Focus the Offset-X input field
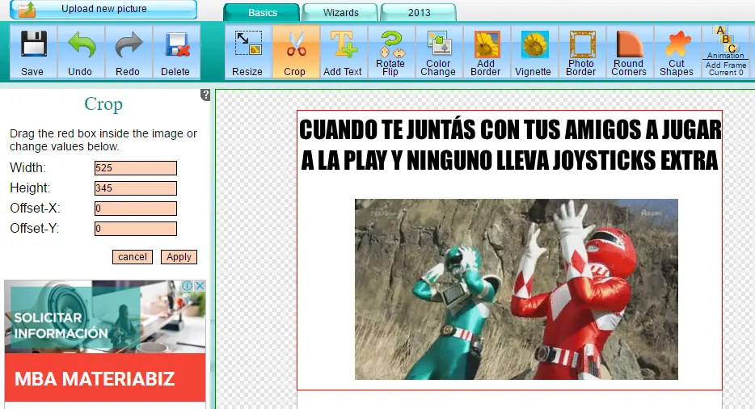Viewport: 755px width, 409px height. [136, 209]
